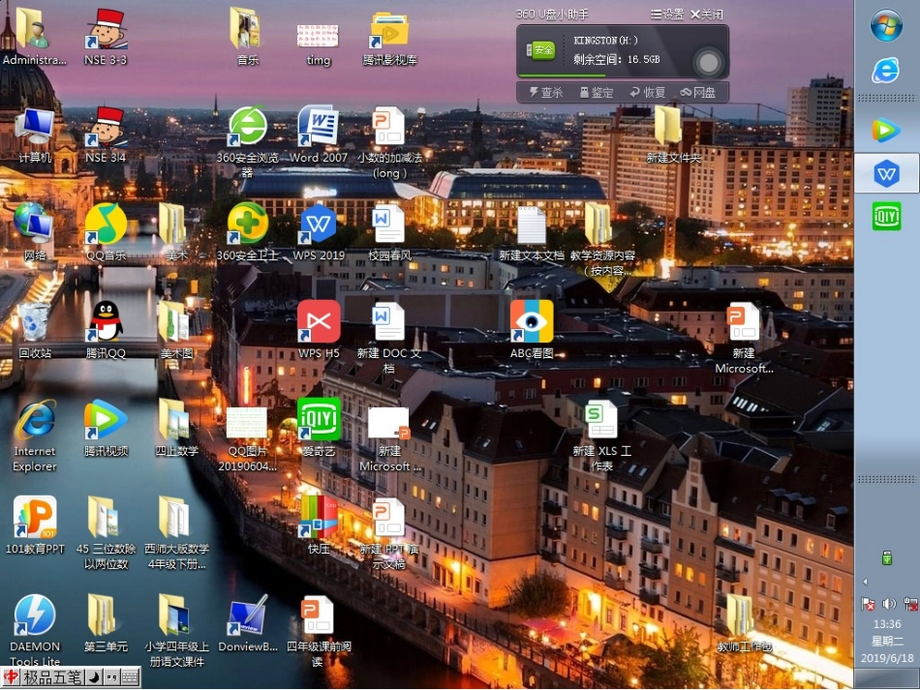Select the 101教育PPT desktop icon
Screen dimensions: 920x690
click(x=35, y=518)
